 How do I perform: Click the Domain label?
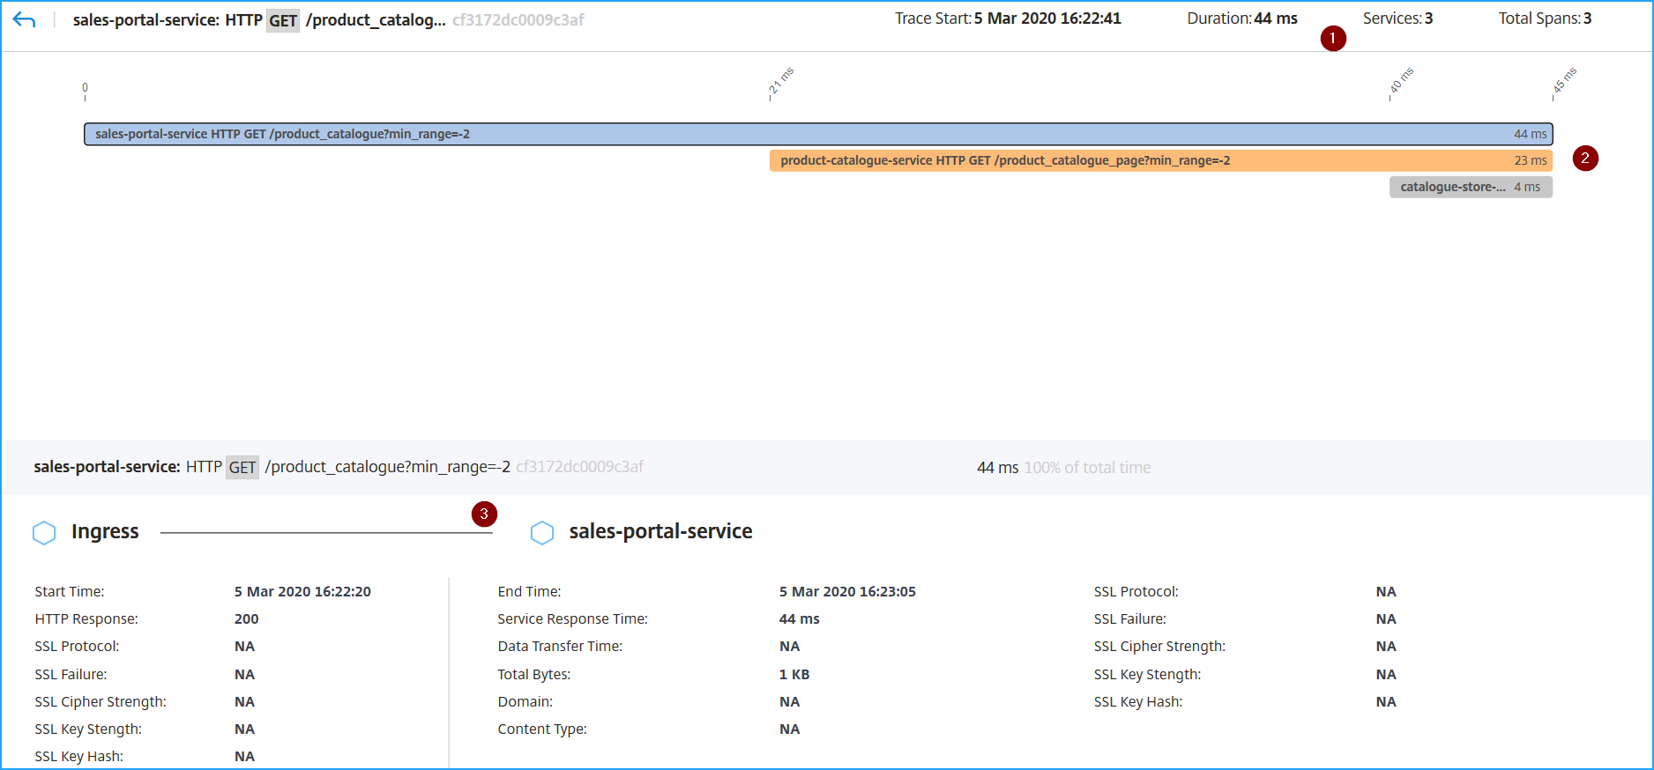click(x=525, y=702)
